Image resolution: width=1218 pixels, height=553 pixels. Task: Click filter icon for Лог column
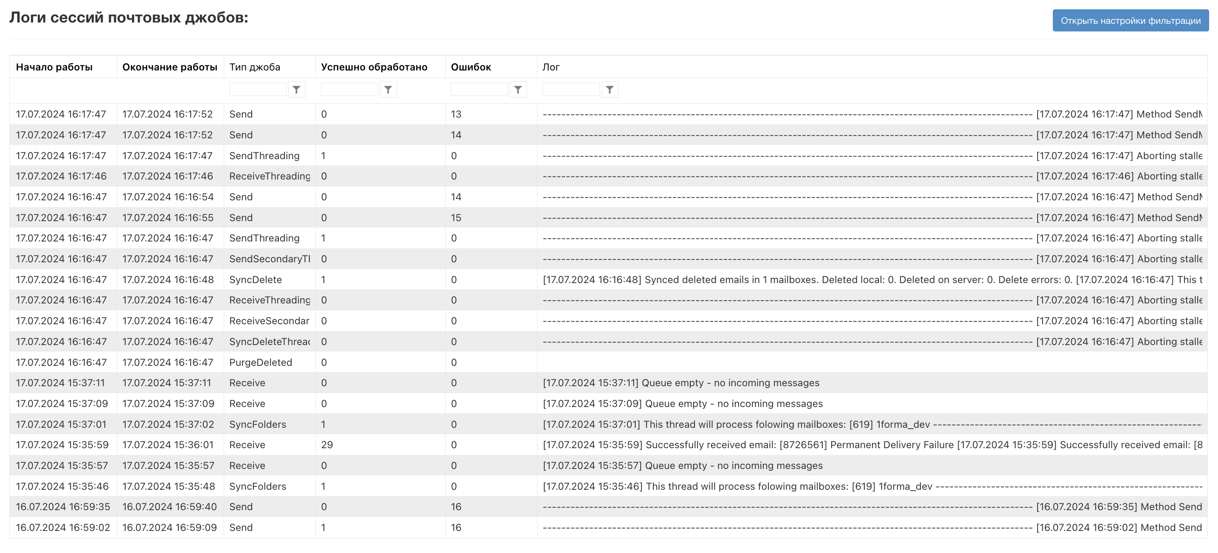tap(610, 89)
